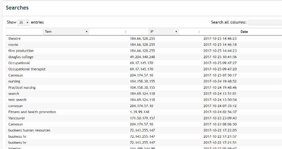This screenshot has width=282, height=149.
Task: Focus the Search all columns input field
Action: tap(264, 23)
